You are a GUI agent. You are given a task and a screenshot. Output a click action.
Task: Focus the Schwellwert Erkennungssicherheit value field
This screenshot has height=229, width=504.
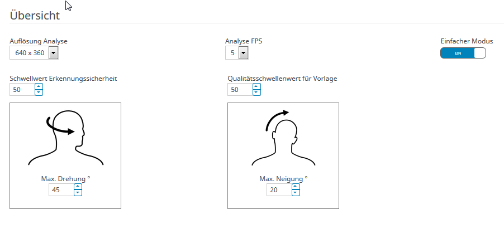(x=22, y=90)
